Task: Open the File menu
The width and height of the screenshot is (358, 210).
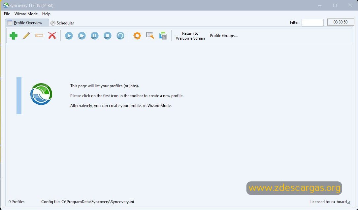Action: (x=7, y=14)
